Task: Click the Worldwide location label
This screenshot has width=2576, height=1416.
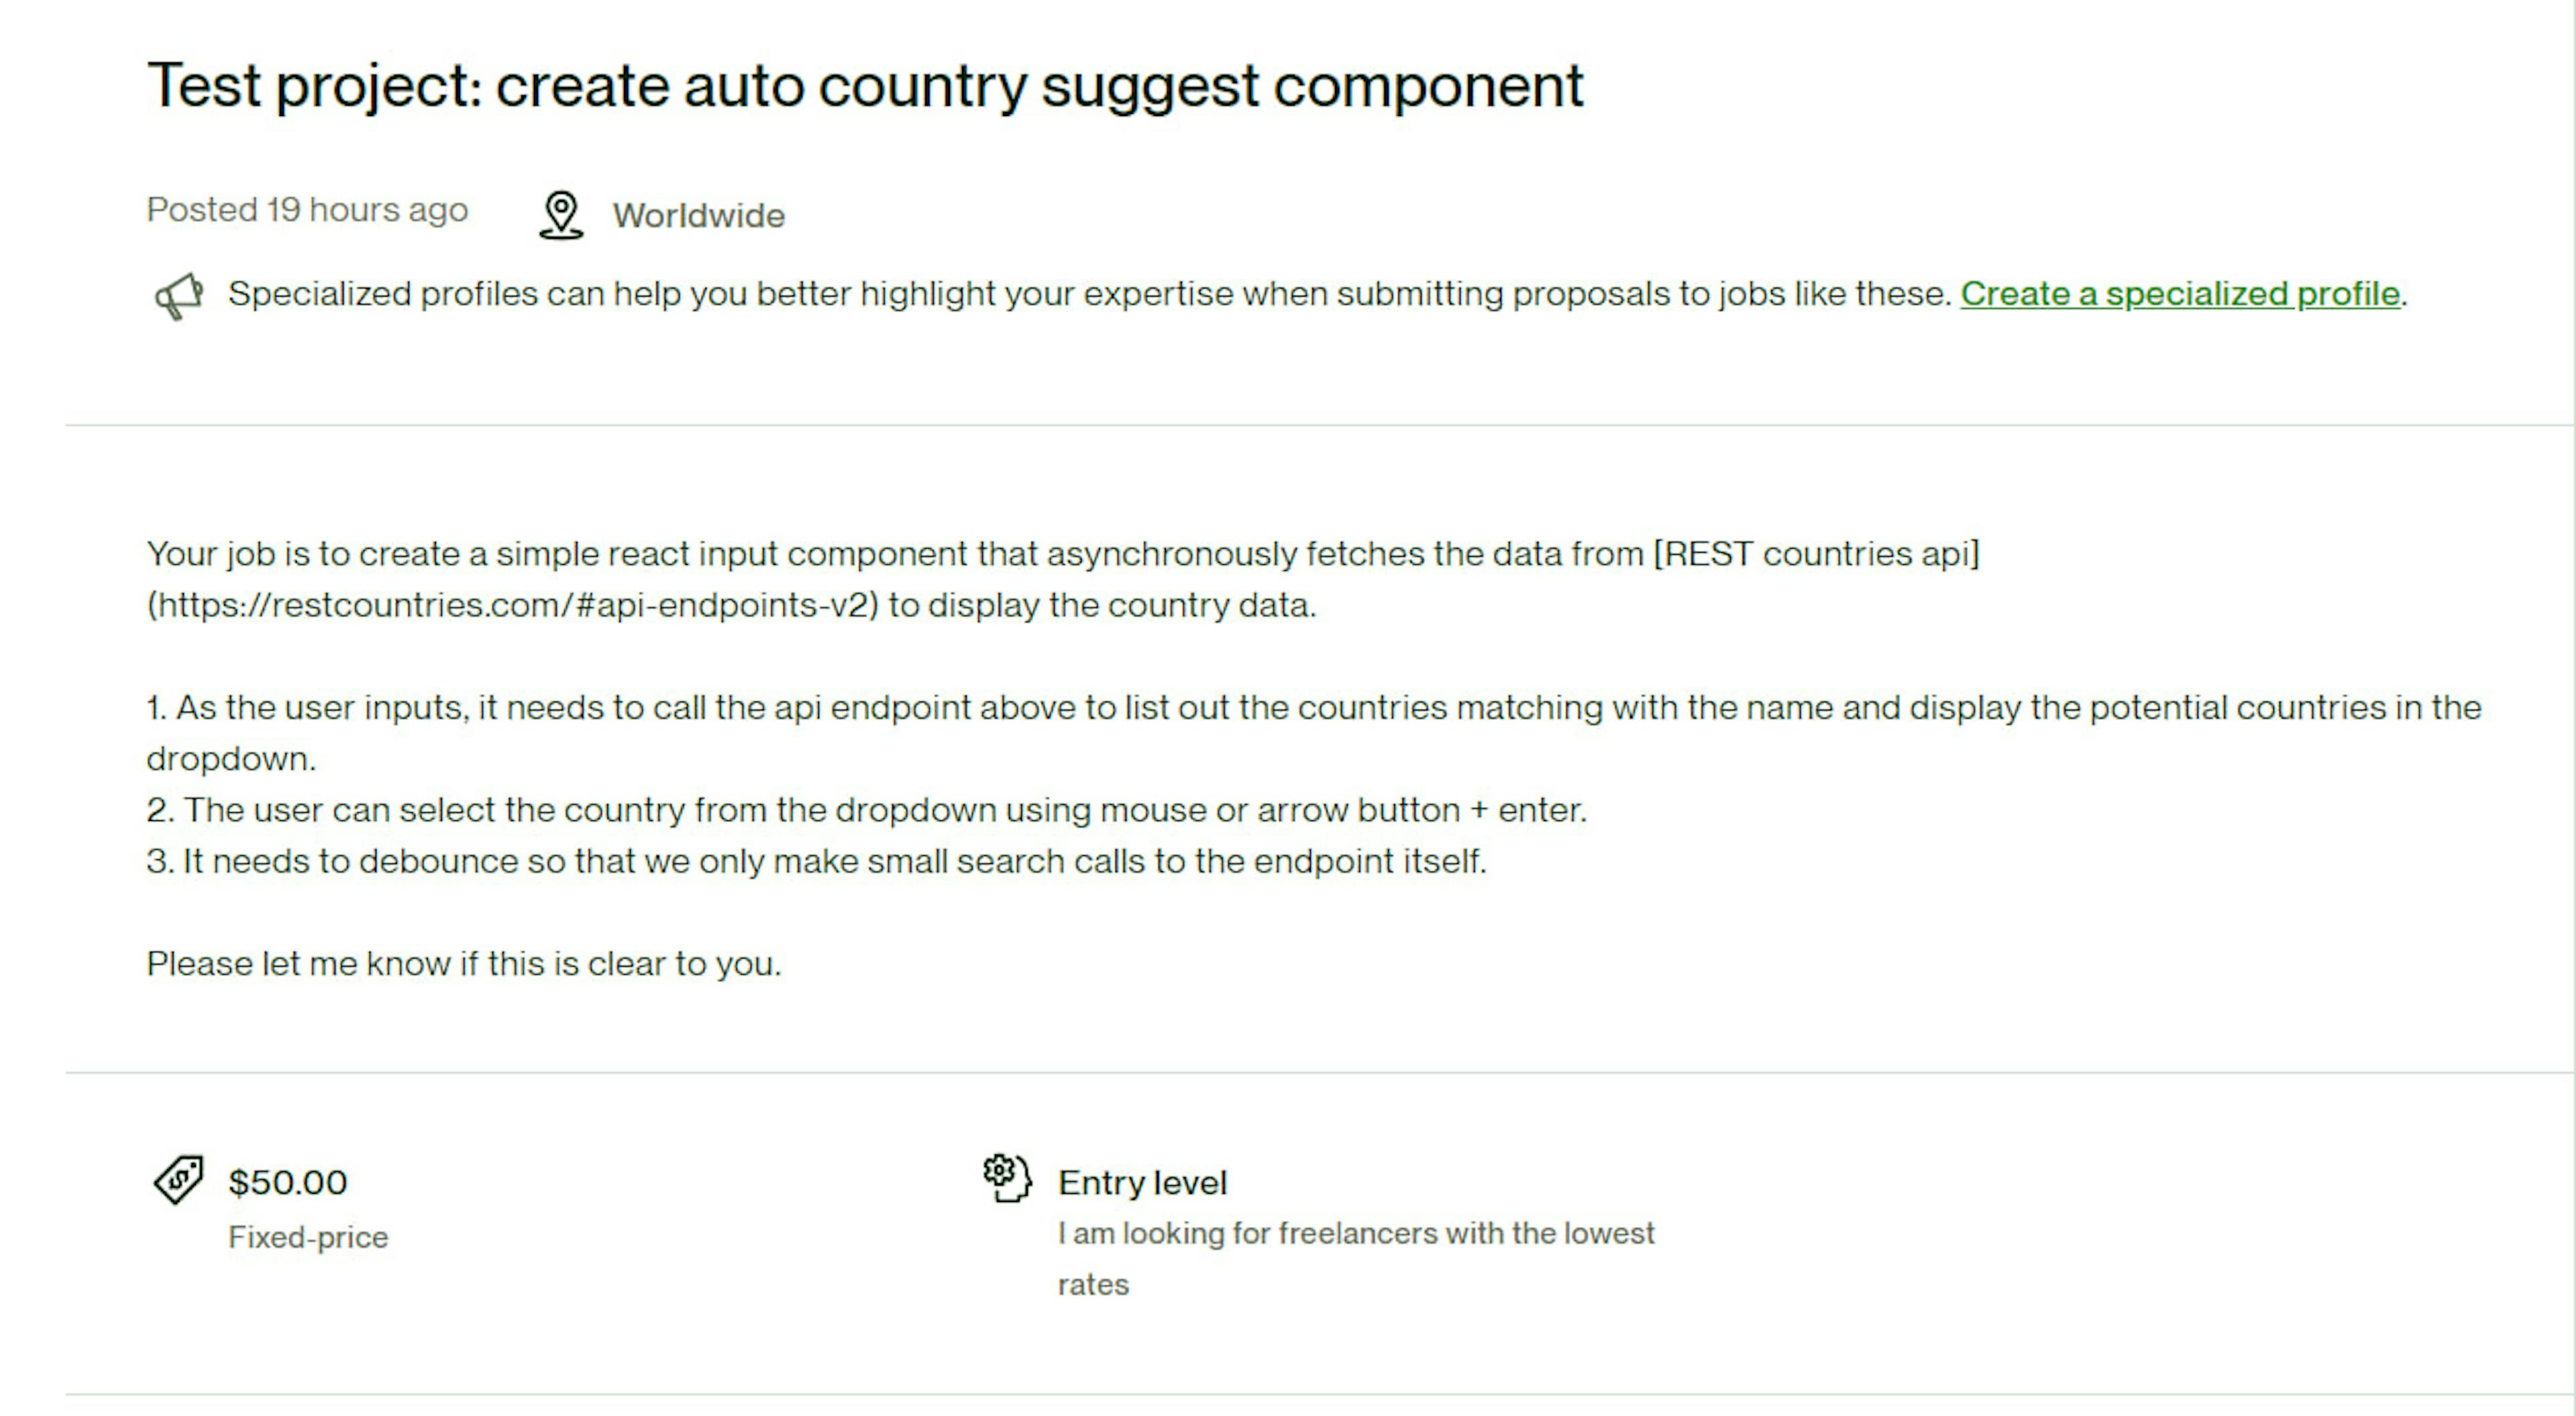Action: point(699,216)
